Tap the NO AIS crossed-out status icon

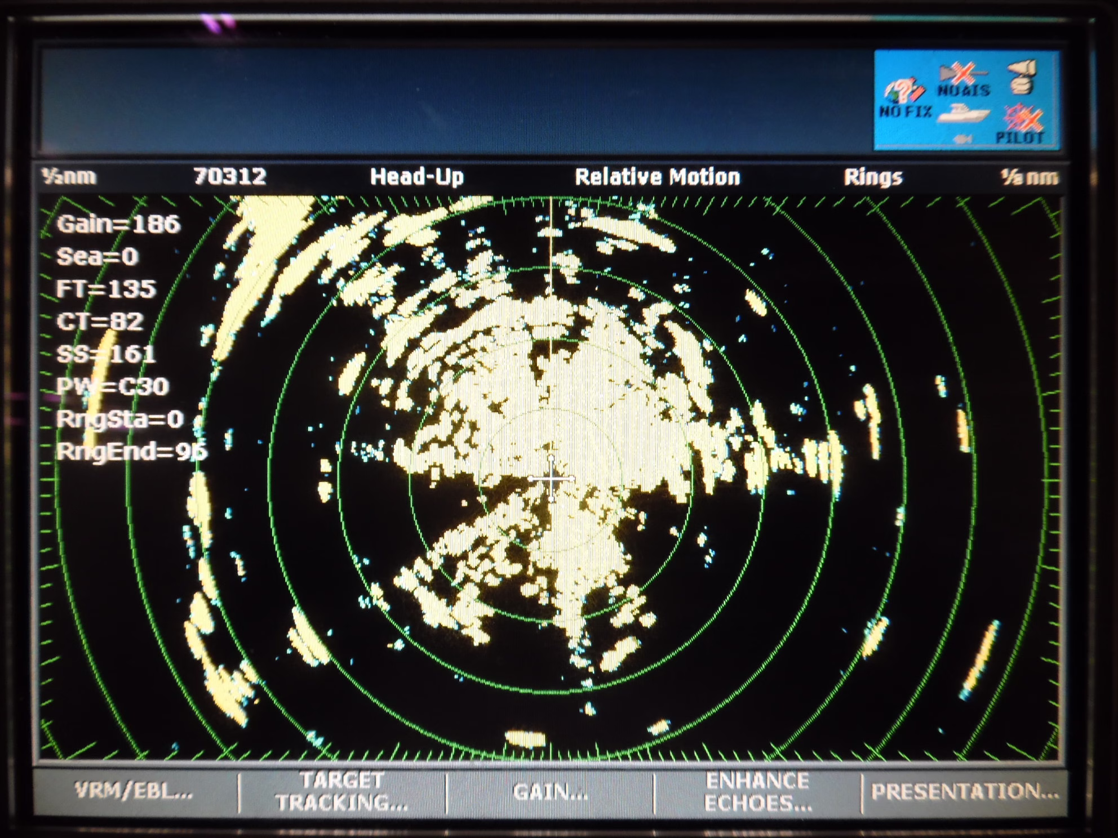coord(964,79)
